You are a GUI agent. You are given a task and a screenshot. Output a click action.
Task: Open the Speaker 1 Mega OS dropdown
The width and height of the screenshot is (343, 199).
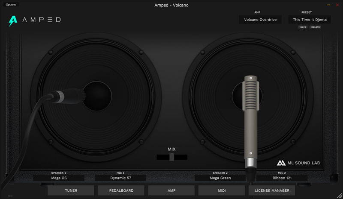(x=59, y=178)
